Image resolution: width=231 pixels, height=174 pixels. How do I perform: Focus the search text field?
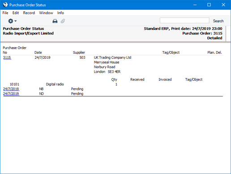(184, 21)
